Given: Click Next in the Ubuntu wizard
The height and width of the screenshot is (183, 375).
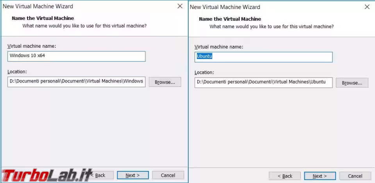Looking at the screenshot, I should [320, 176].
